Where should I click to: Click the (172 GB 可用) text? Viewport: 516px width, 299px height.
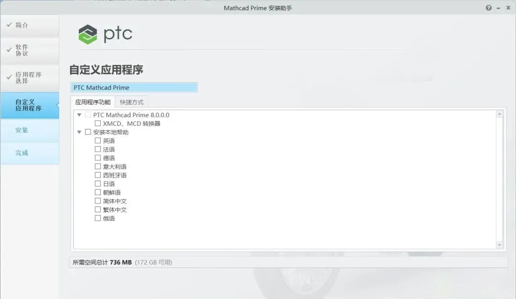153,262
